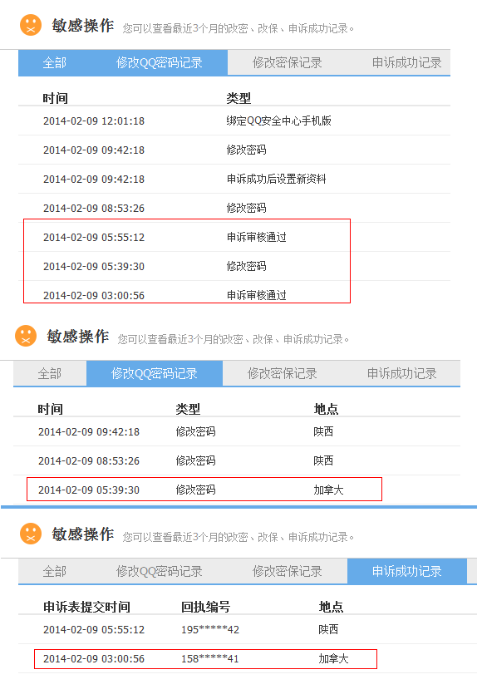Click the 加拿大 location in password change row

[328, 490]
